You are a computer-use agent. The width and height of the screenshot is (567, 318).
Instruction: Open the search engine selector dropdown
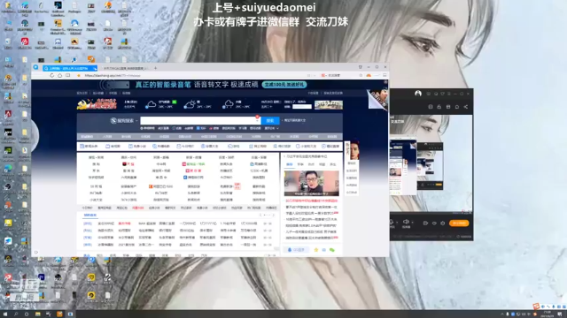pyautogui.click(x=124, y=120)
